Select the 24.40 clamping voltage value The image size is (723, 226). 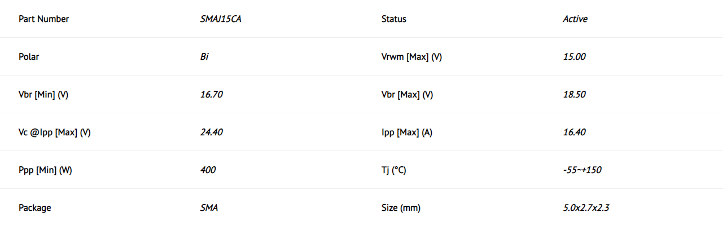point(212,132)
